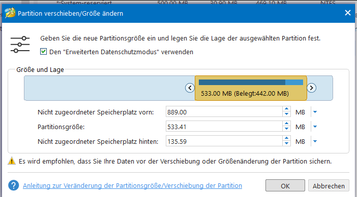Focus the Partitionsgröße field showing 533.41

click(224, 127)
